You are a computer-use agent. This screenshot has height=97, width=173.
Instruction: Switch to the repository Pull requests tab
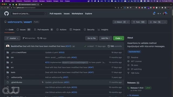(x=44, y=30)
